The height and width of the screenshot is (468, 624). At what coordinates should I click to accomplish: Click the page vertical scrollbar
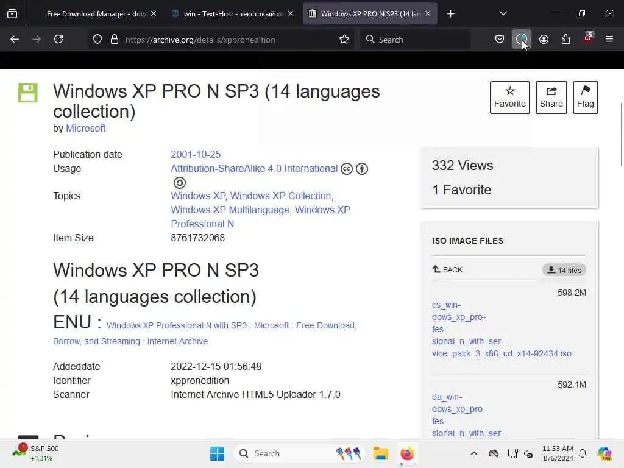pos(621,135)
